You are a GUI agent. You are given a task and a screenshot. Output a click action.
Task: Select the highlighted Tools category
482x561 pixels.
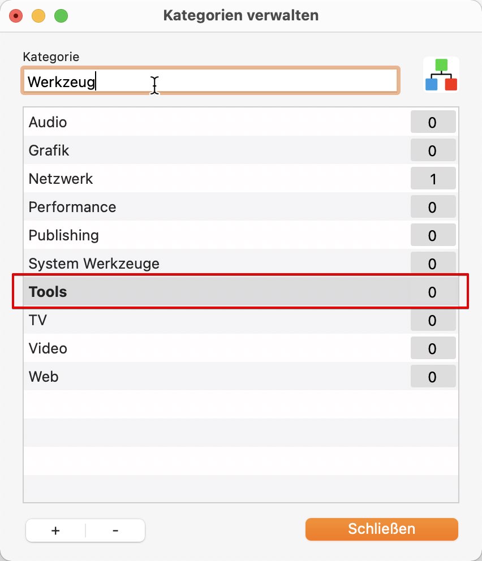coord(241,292)
